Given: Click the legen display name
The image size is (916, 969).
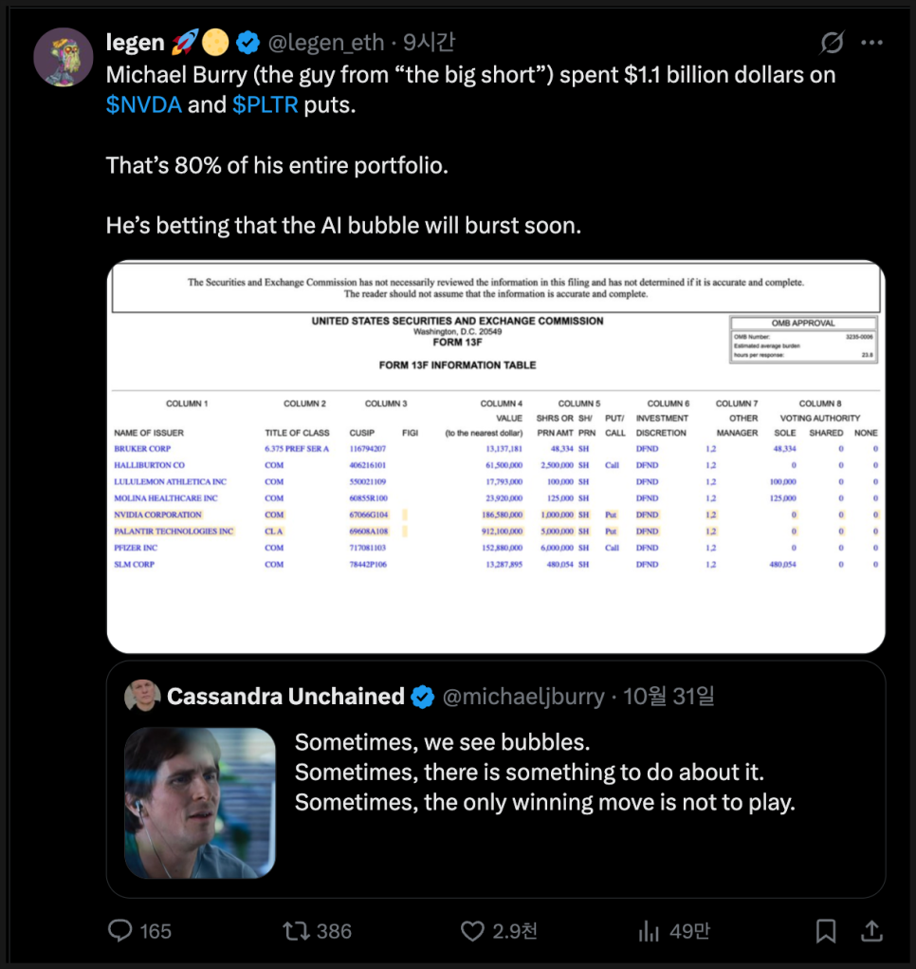Looking at the screenshot, I should pyautogui.click(x=136, y=43).
